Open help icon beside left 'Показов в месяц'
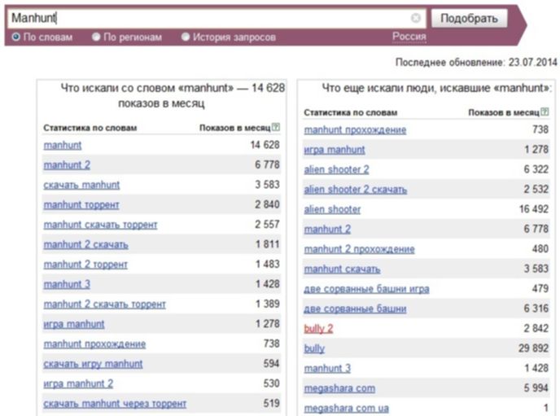The image size is (560, 416). (275, 127)
